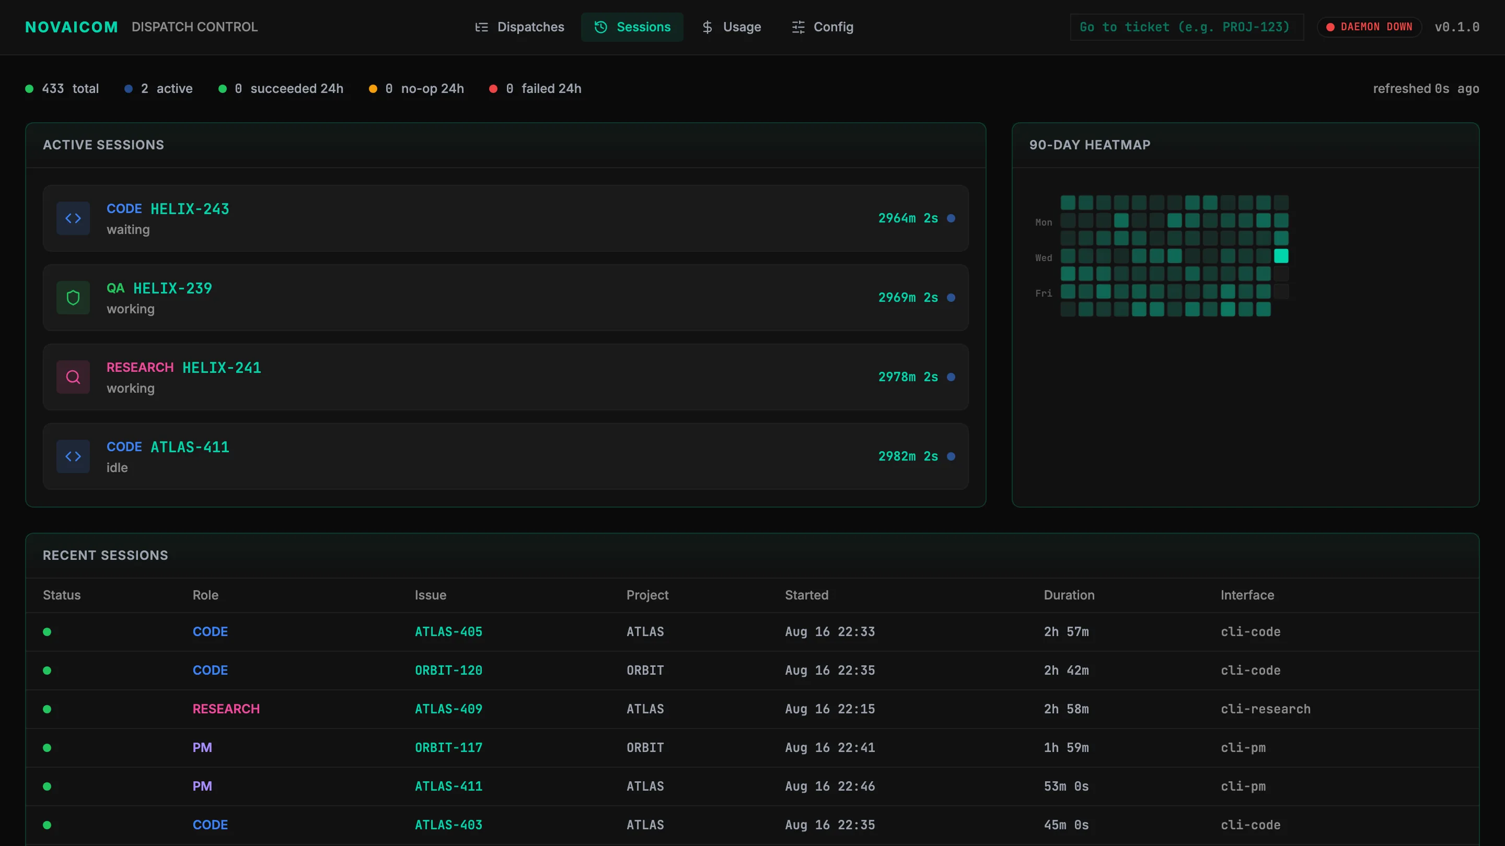The height and width of the screenshot is (846, 1505).
Task: Open issue ATLAS-409 in recent sessions
Action: coord(449,709)
